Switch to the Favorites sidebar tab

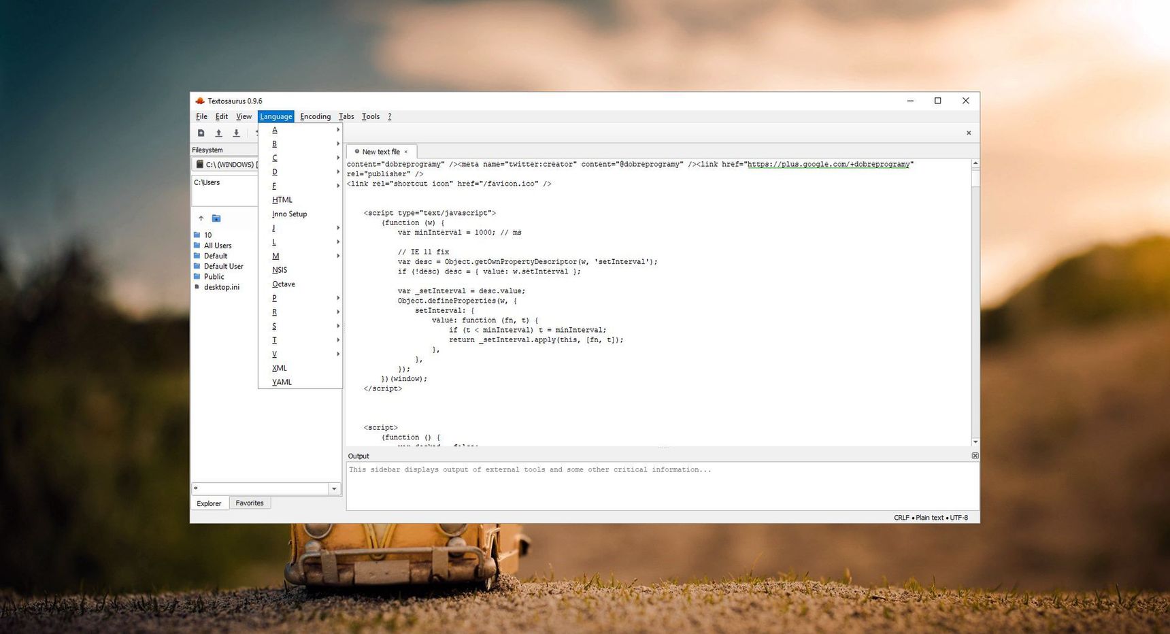tap(250, 503)
